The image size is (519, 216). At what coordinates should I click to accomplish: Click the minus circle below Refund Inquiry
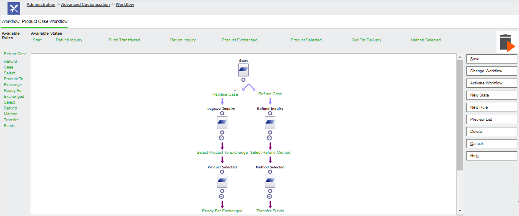270,138
